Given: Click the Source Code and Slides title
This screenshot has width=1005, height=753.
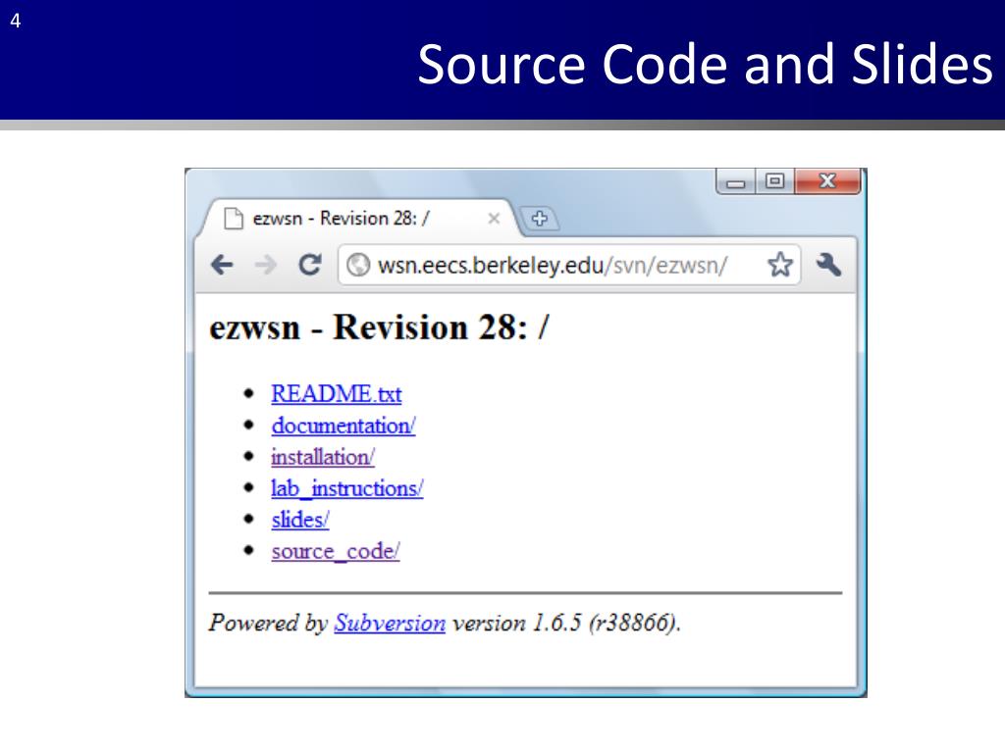Looking at the screenshot, I should coord(705,64).
